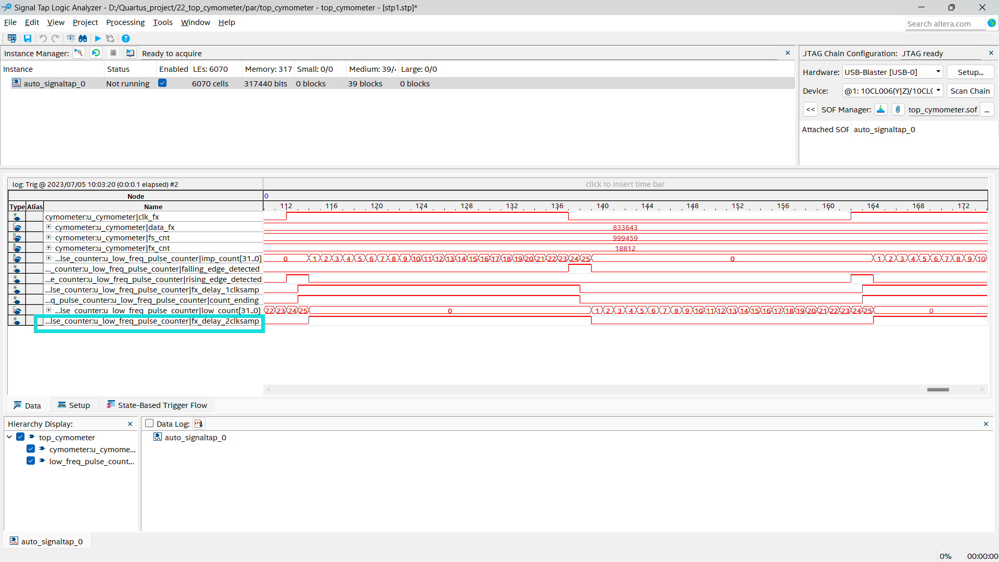This screenshot has height=562, width=999.
Task: Click the Scan Chain button
Action: click(x=970, y=91)
